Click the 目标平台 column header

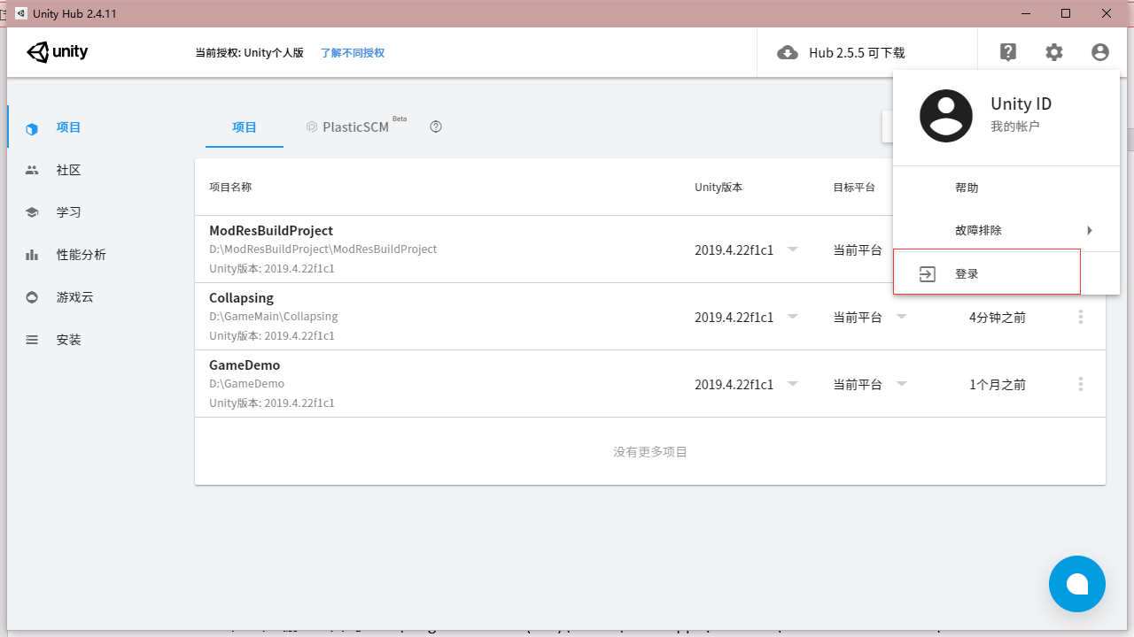coord(854,188)
